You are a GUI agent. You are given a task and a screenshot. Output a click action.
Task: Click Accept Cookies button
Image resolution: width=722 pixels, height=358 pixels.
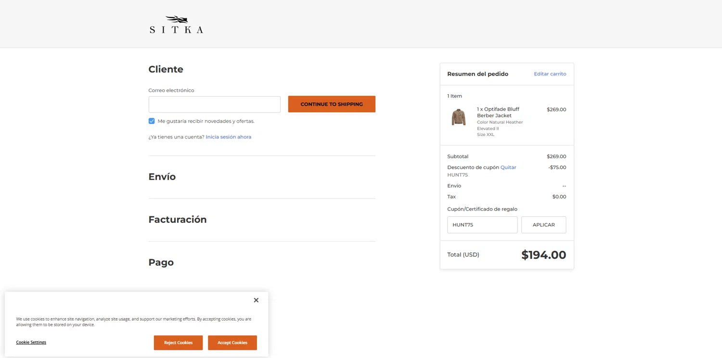232,343
